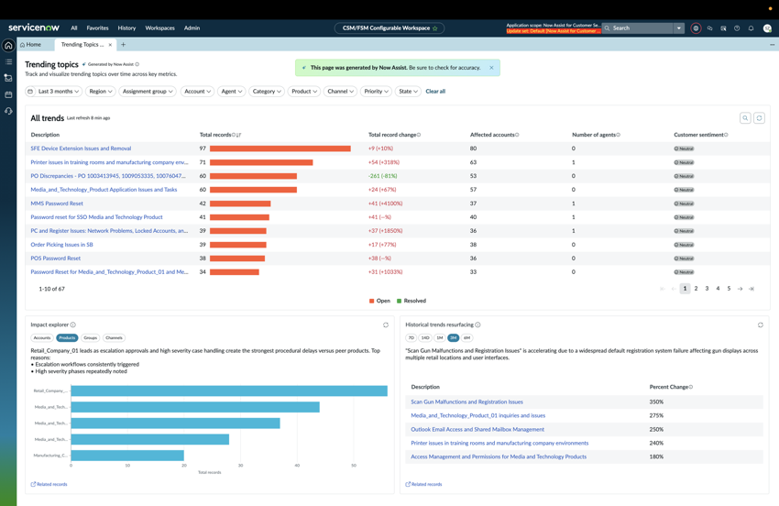The image size is (779, 506).
Task: Select Products in Impact explorer
Action: [67, 338]
